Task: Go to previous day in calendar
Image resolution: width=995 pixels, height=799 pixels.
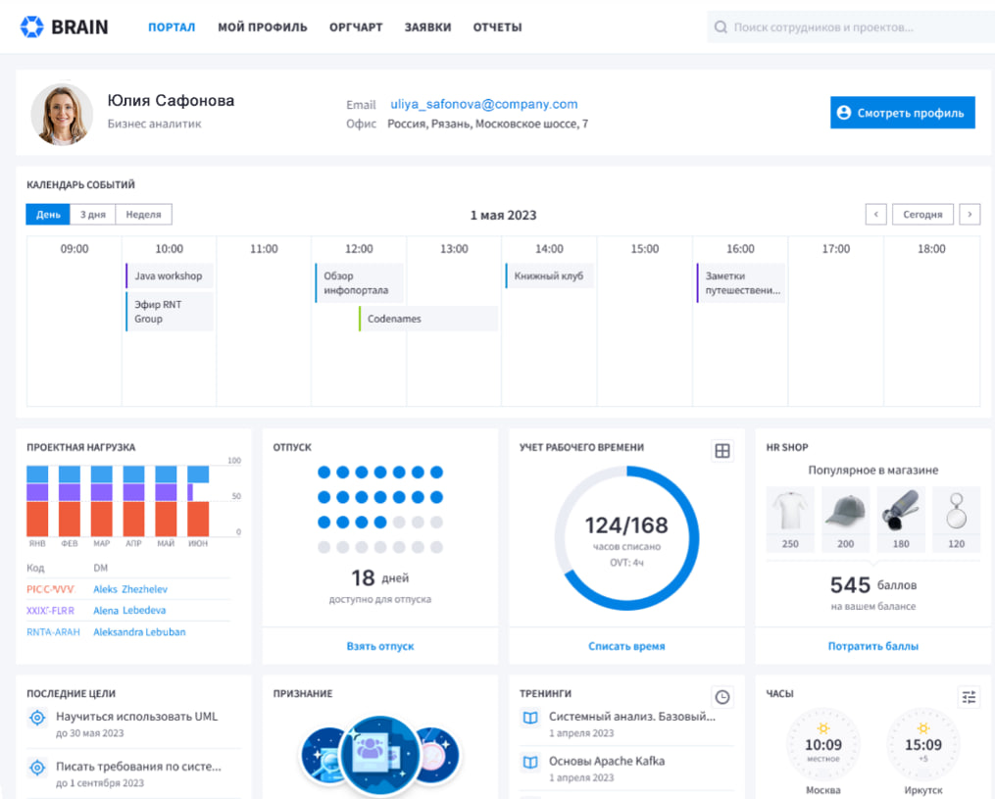Action: [x=875, y=215]
